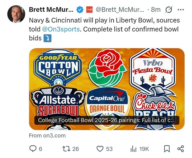Screen dimensions: 192x158
Task: Click the Cotton Bowl logo in preview image
Action: pos(58,69)
